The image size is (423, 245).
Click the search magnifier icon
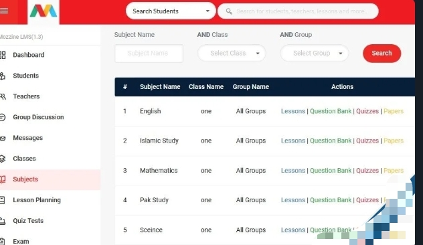pyautogui.click(x=229, y=11)
